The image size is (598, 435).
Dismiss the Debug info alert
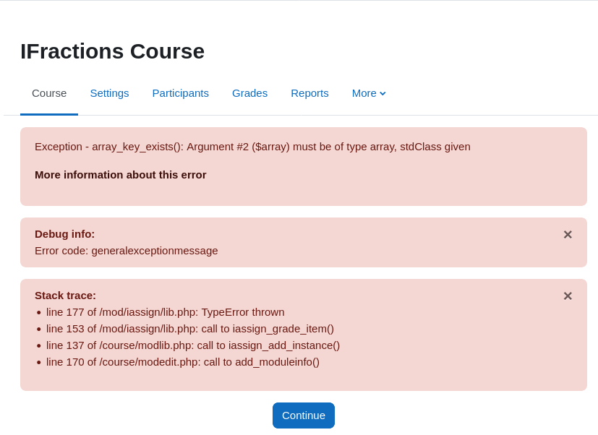pyautogui.click(x=568, y=235)
